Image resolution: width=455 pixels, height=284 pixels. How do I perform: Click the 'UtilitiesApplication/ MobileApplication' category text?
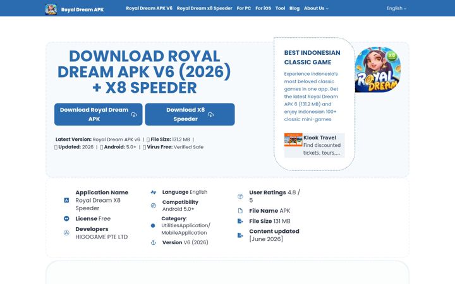pyautogui.click(x=186, y=229)
